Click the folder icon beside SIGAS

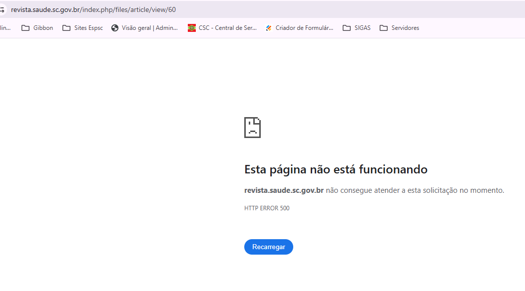[347, 28]
